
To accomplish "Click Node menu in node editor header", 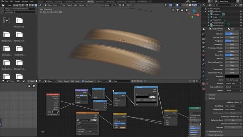I will click(77, 81).
